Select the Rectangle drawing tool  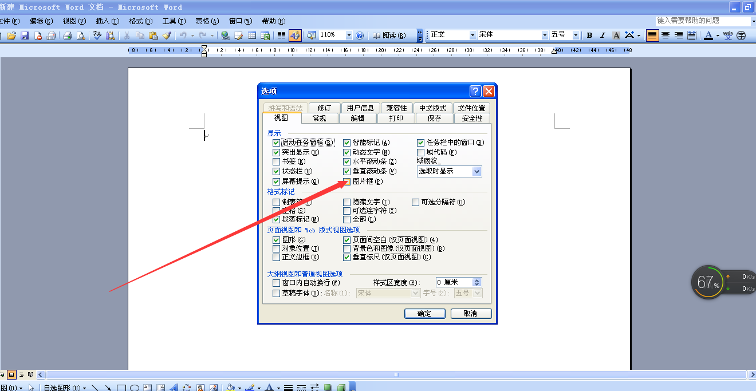[121, 388]
